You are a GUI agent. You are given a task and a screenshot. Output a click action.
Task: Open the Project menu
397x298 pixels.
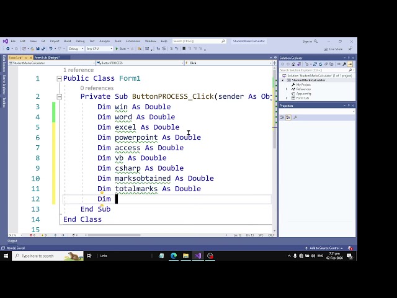pyautogui.click(x=55, y=41)
